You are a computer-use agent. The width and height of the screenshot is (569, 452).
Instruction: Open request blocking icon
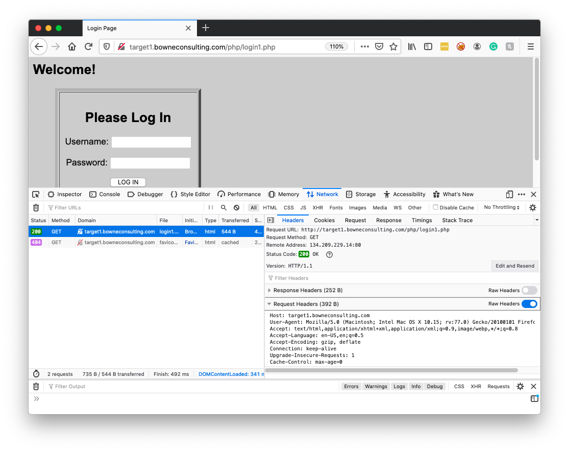[x=237, y=208]
